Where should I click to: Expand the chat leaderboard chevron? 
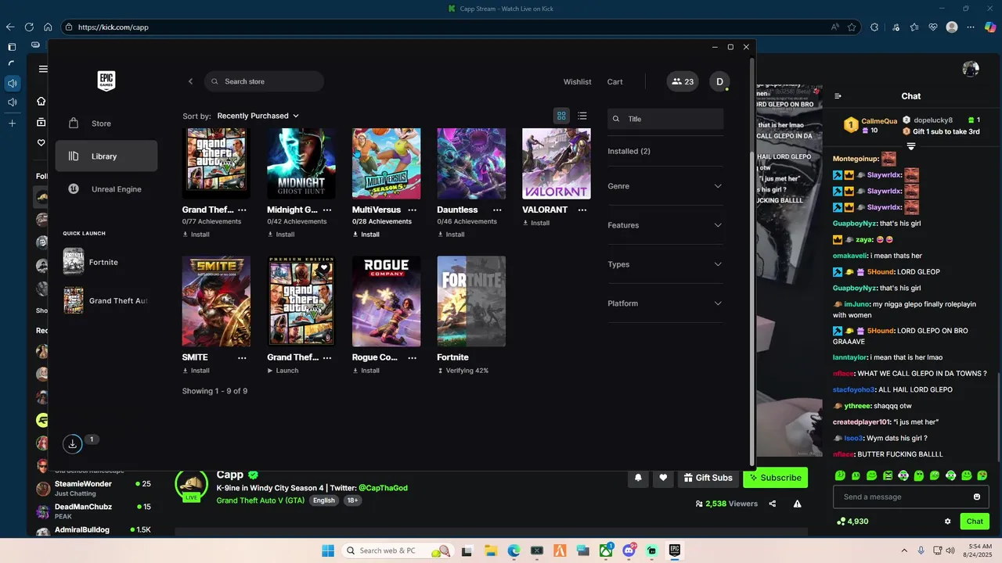pos(911,146)
